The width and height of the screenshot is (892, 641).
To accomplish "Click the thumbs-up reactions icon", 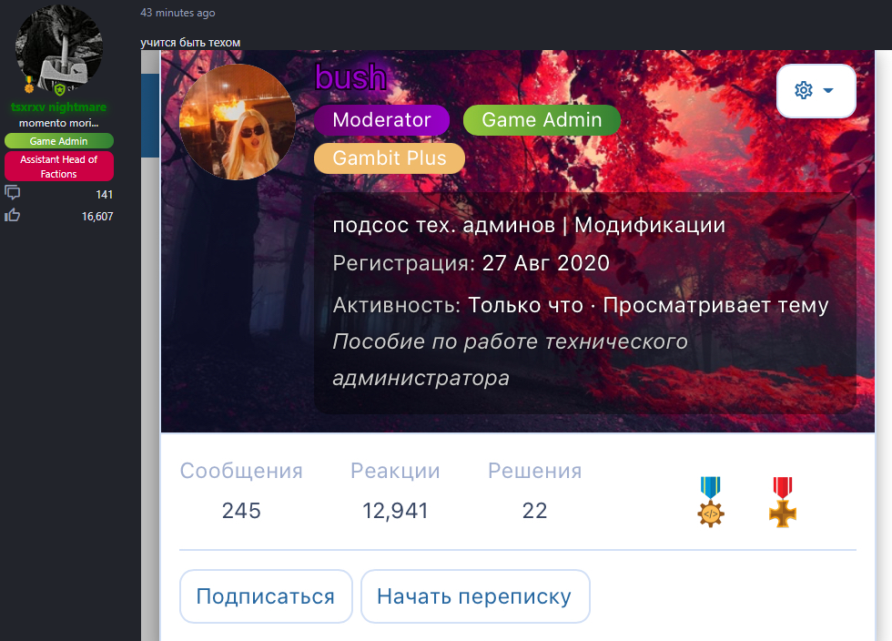I will coord(13,215).
